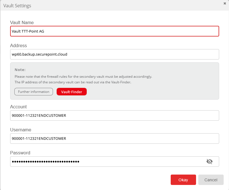Viewport: 229px width, 190px height.
Task: Click into the Address field
Action: [114, 54]
